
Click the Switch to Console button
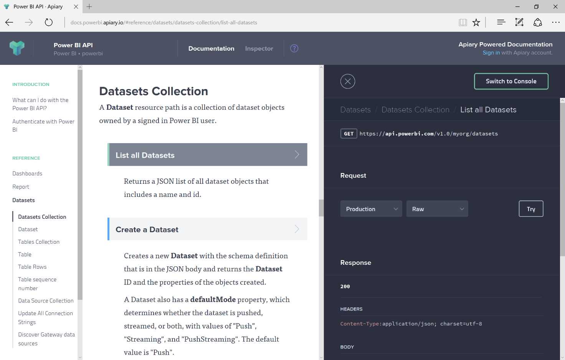[x=511, y=81]
